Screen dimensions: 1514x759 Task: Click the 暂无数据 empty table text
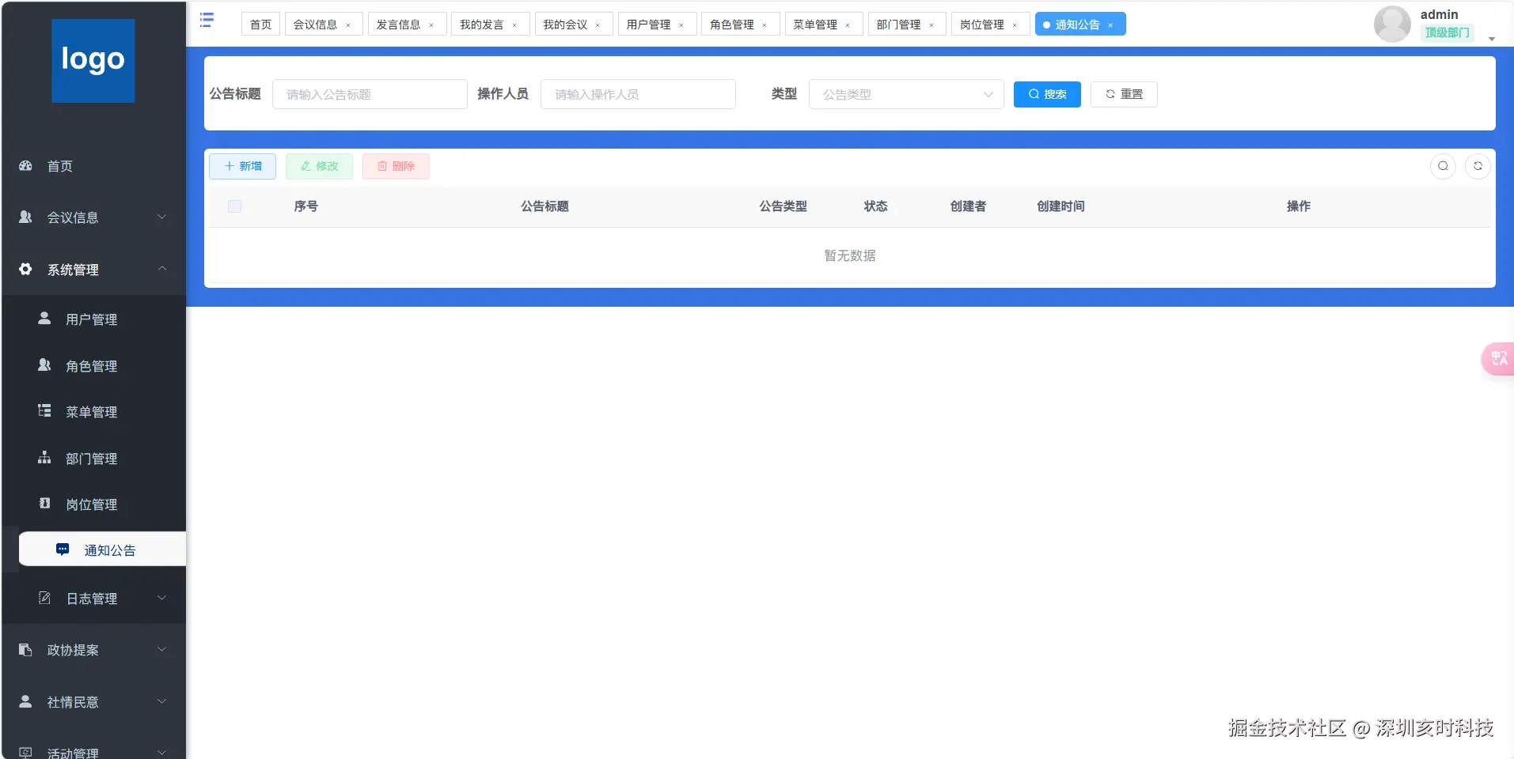(x=849, y=255)
